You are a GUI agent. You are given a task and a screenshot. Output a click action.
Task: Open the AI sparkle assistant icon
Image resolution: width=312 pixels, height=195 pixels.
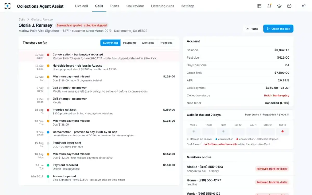303,6
